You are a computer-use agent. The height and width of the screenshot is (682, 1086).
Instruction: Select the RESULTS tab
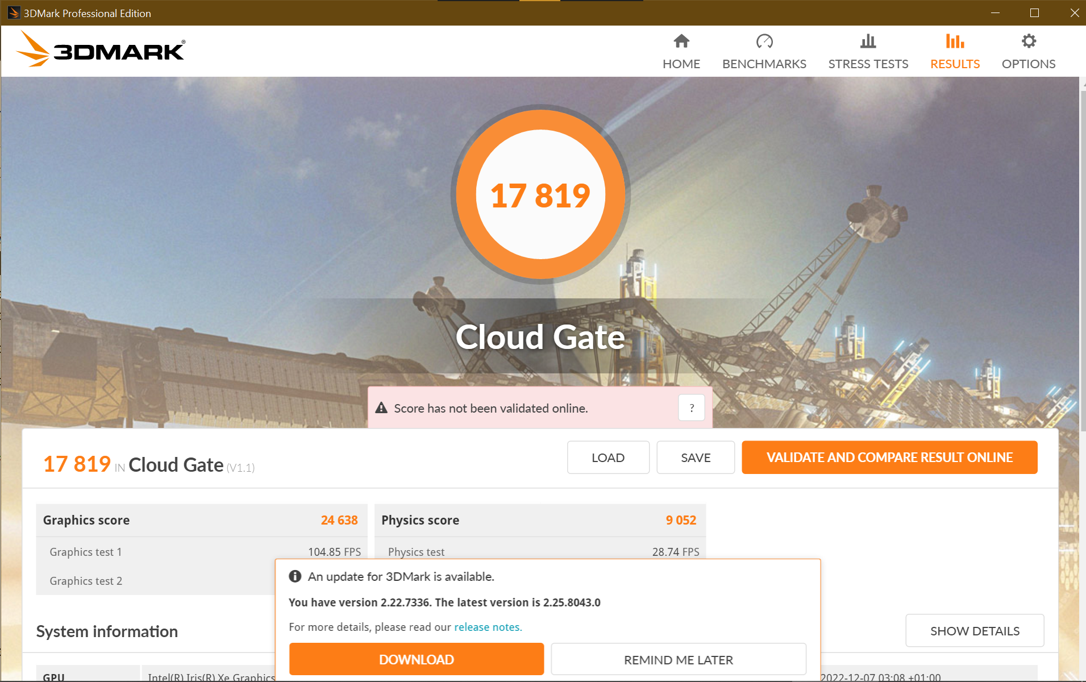pyautogui.click(x=955, y=51)
